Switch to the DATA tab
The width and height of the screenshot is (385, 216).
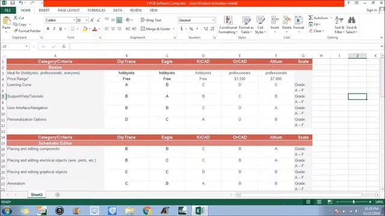pyautogui.click(x=117, y=10)
